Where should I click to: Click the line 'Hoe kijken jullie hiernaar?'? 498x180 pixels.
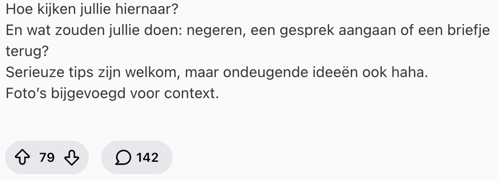[92, 10]
